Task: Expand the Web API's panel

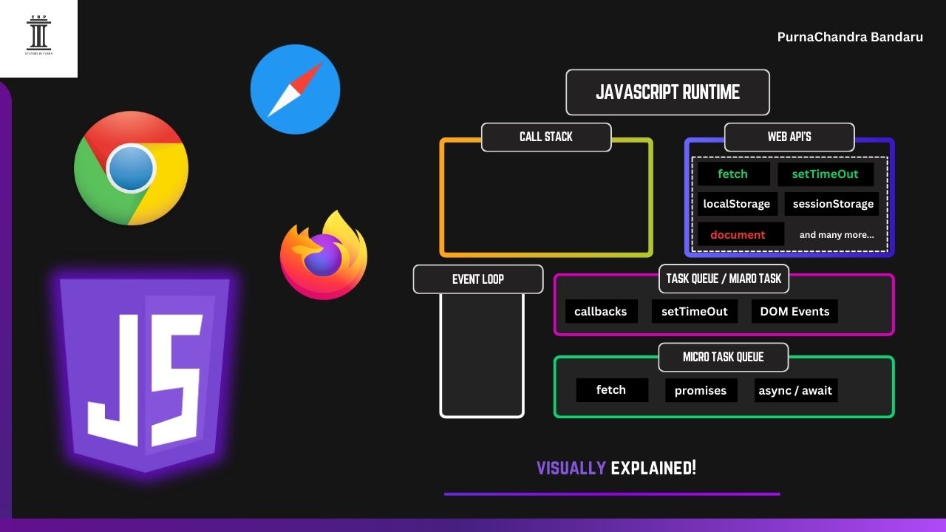Action: 789,137
